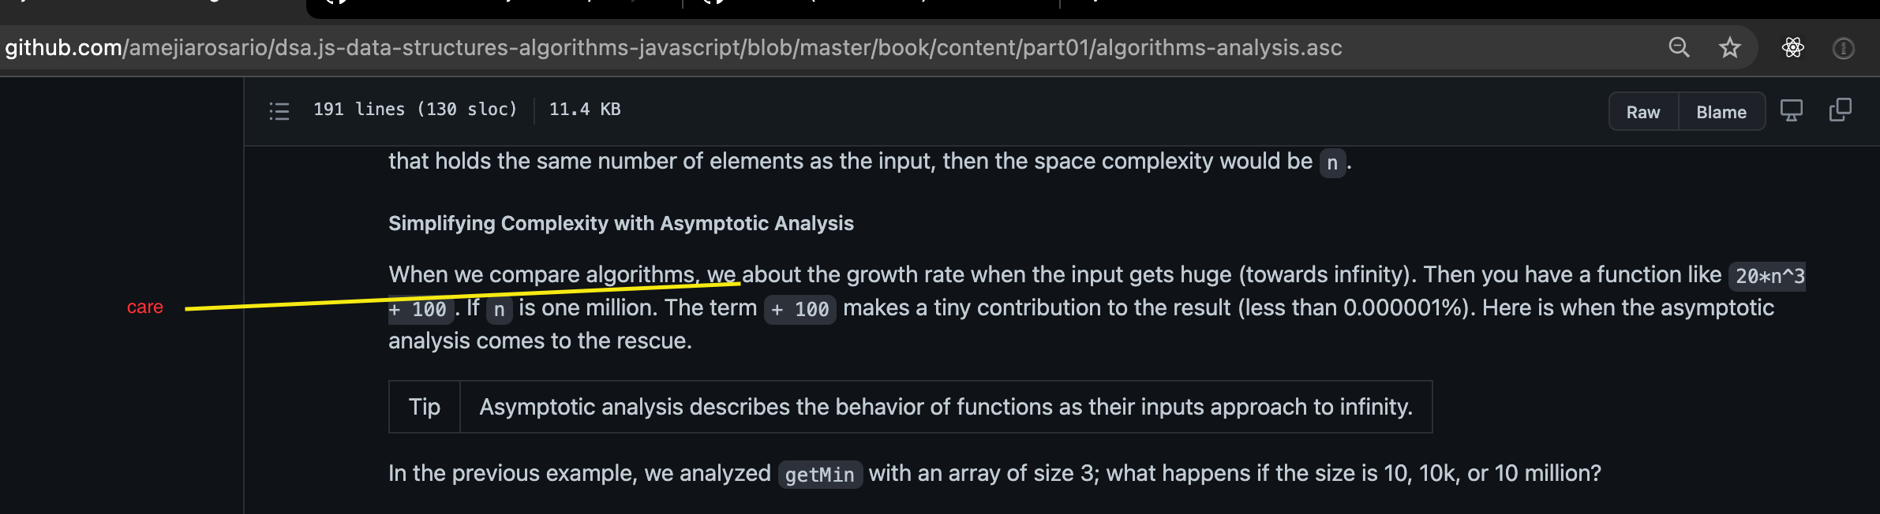Click the Asymptotic analysis describes tip text

[946, 407]
